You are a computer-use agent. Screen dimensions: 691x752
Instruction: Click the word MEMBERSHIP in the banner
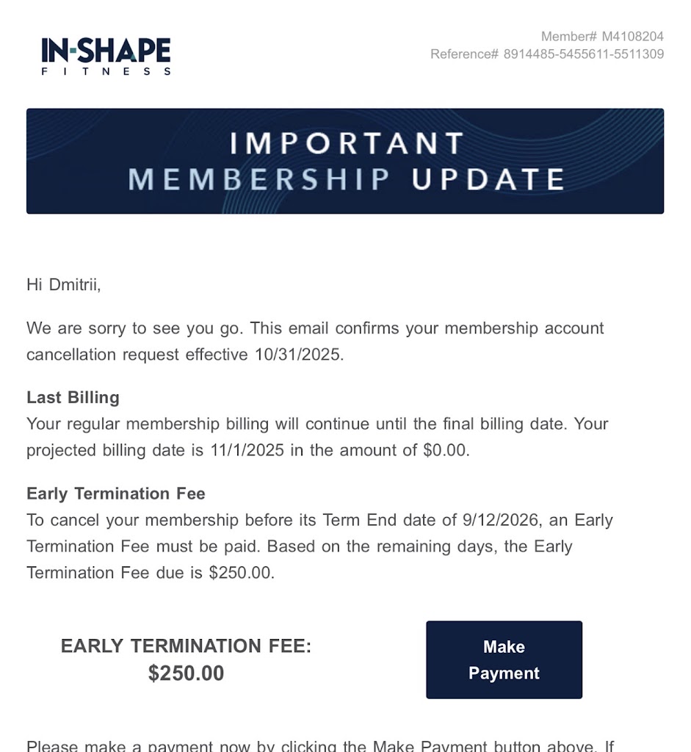tap(259, 179)
